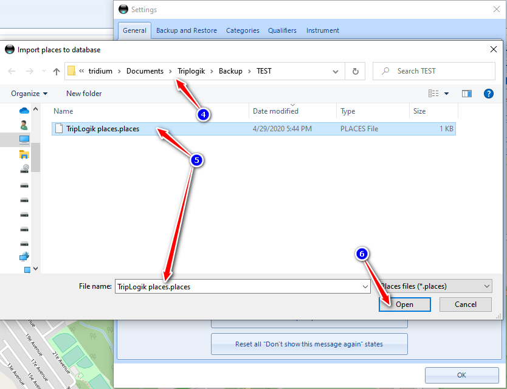This screenshot has height=389, width=507.
Task: Open the recent locations dropdown arrow
Action: (44, 71)
